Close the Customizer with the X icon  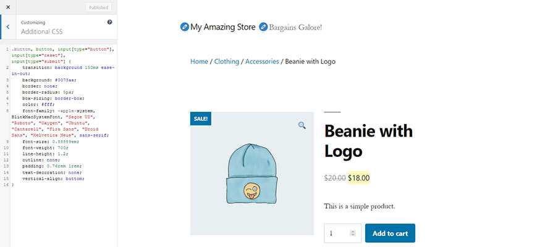[7, 7]
